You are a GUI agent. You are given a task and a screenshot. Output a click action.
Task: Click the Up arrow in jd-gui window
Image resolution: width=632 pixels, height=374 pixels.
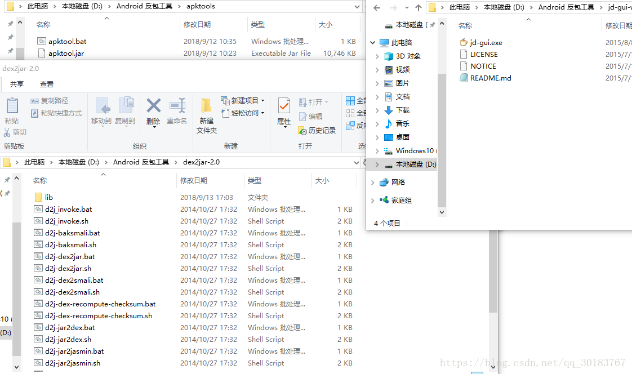tap(419, 8)
